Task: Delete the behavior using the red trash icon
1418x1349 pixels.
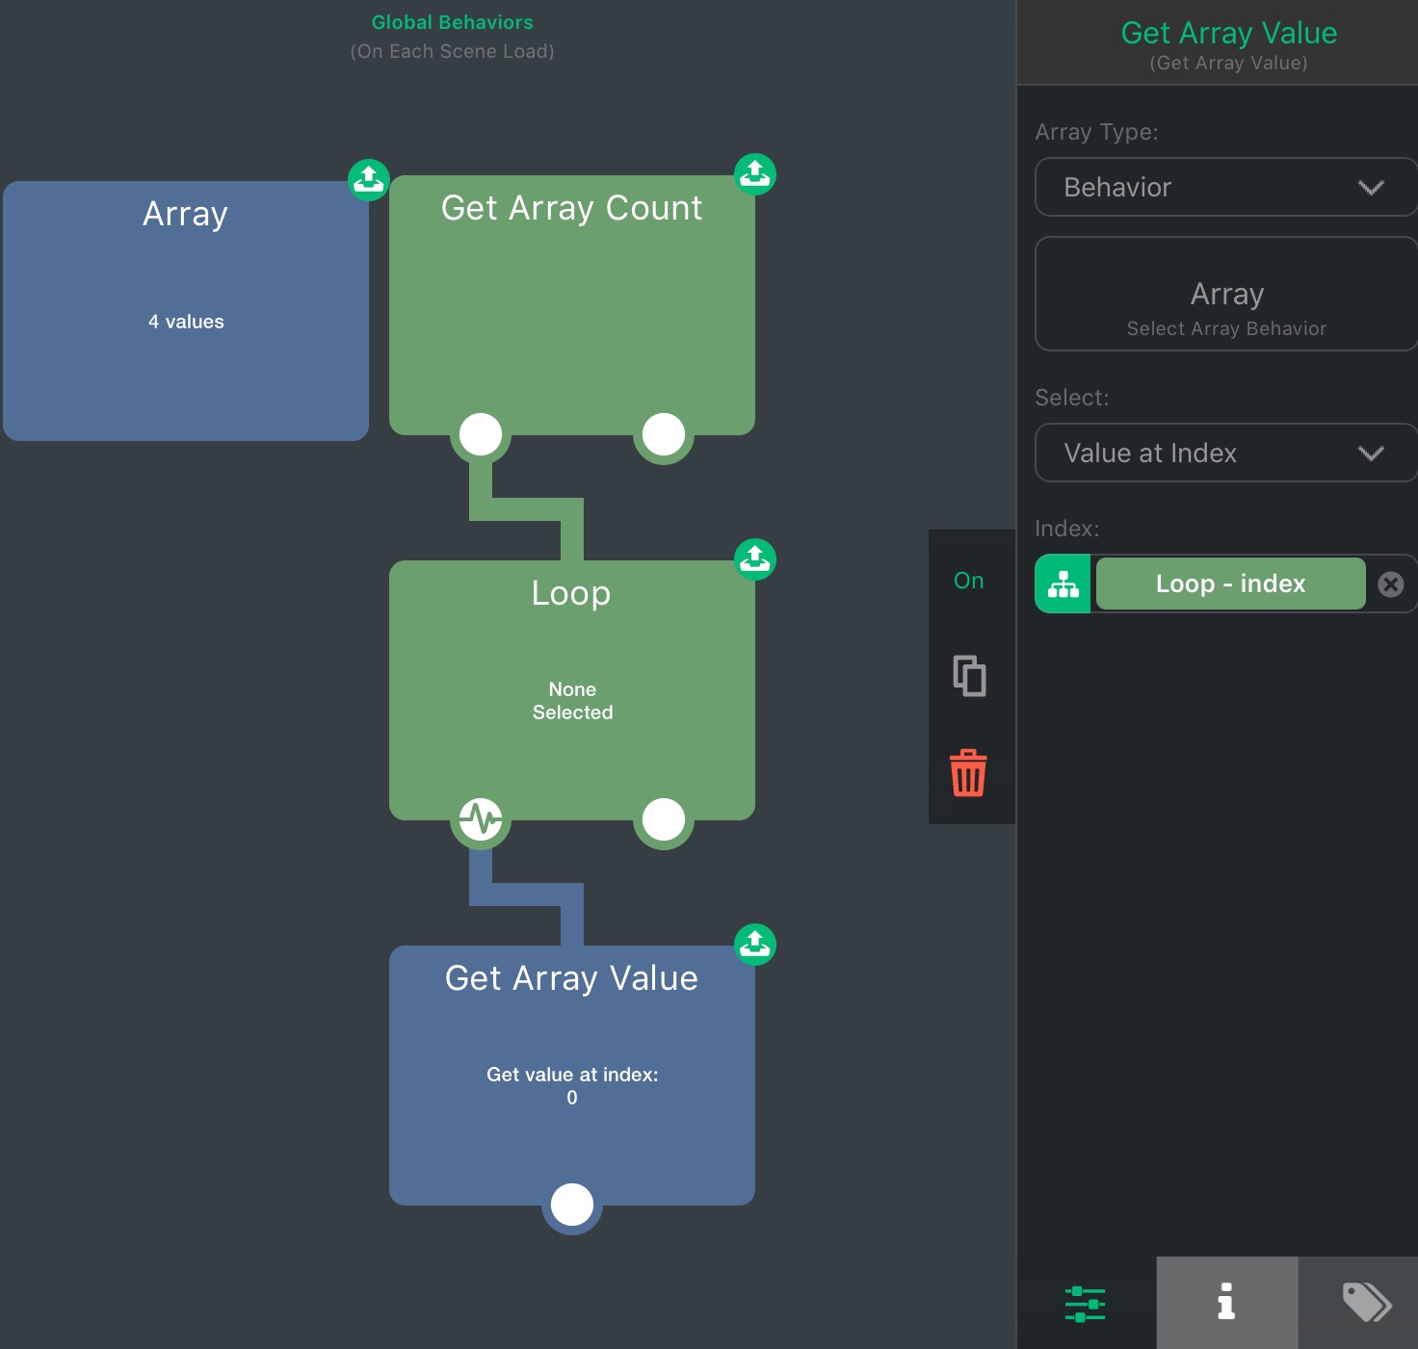Action: tap(969, 773)
